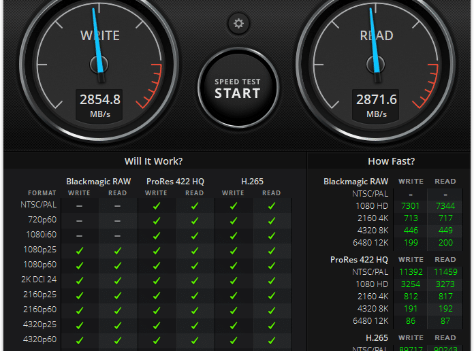
Task: Click the ProRes 422 HQ read checkmark for 4320p60
Action: pos(195,340)
